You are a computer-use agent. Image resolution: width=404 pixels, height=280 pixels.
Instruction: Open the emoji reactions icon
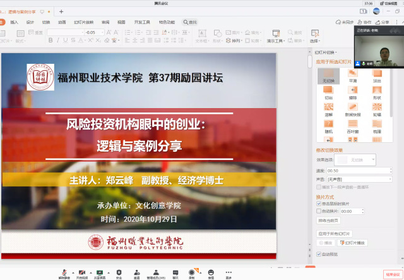pos(211,271)
